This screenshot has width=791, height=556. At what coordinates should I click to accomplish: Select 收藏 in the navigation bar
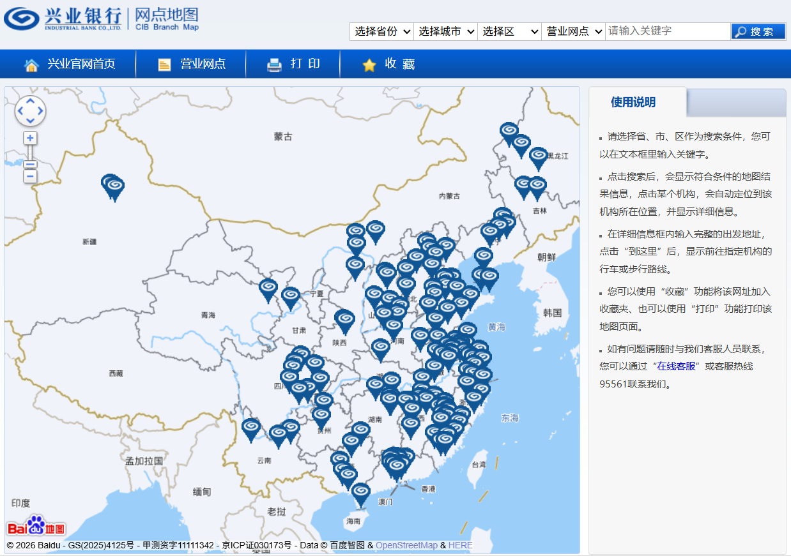(x=388, y=64)
